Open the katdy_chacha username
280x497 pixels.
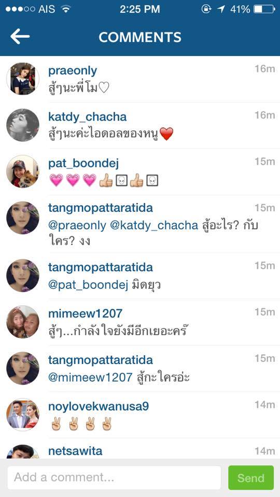tap(87, 117)
